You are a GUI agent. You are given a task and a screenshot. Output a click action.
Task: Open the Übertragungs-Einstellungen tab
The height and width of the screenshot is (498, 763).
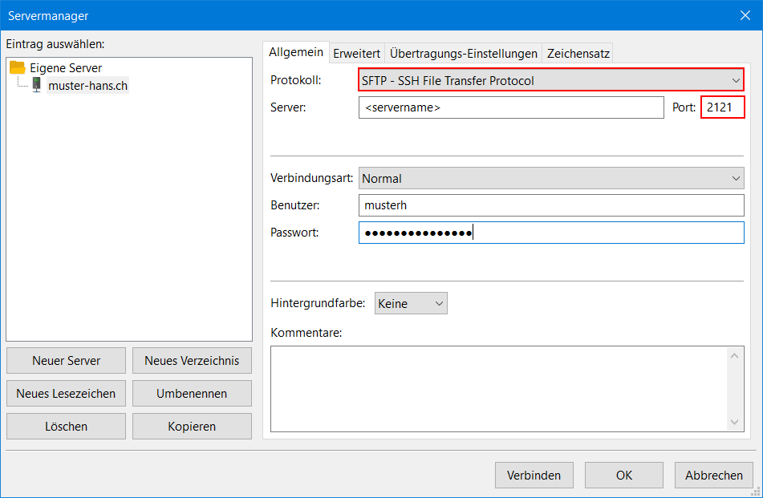463,54
